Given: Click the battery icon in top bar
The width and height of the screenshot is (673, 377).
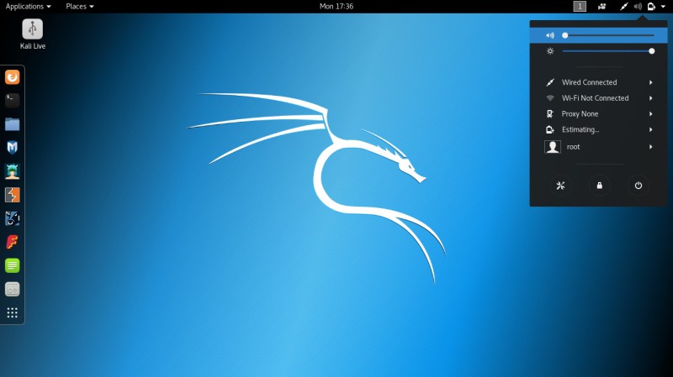Looking at the screenshot, I should pos(651,6).
